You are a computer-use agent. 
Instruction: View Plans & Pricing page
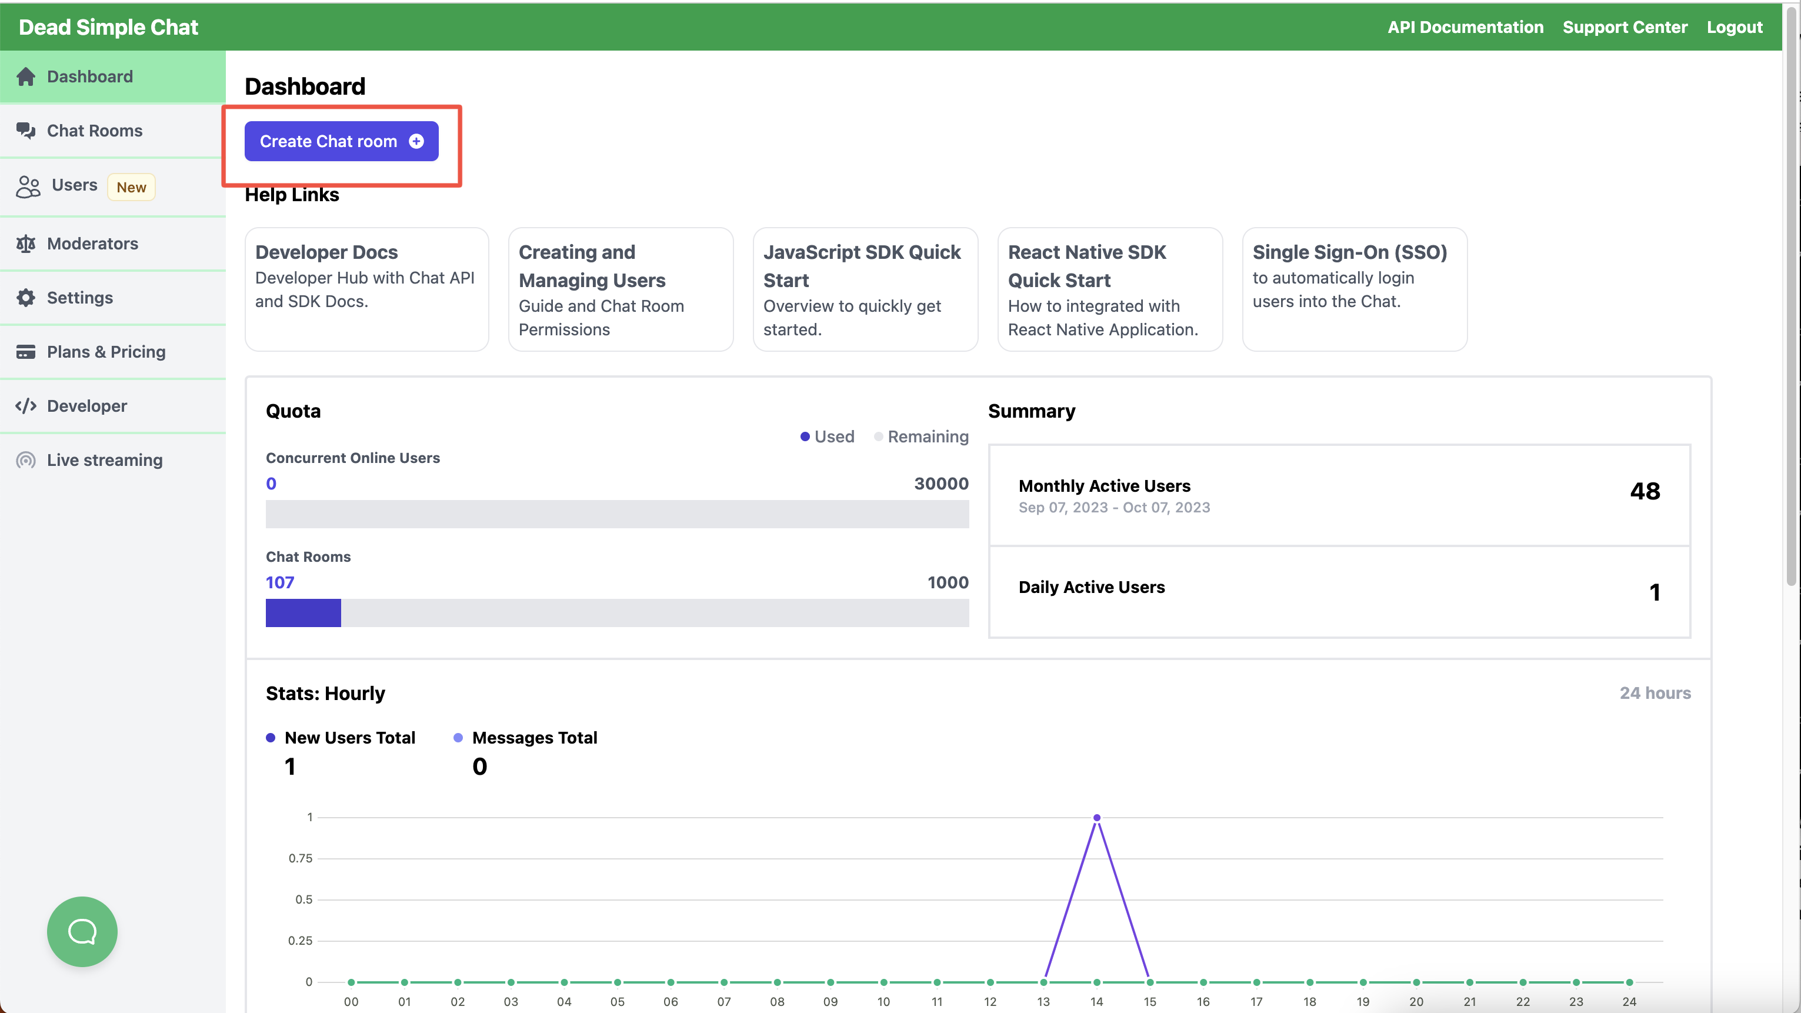112,352
